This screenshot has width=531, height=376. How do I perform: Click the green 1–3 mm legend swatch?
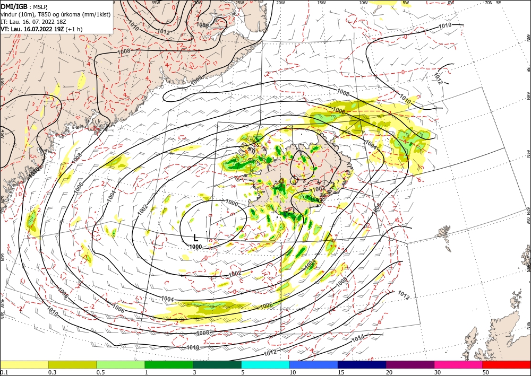[x=169, y=364]
